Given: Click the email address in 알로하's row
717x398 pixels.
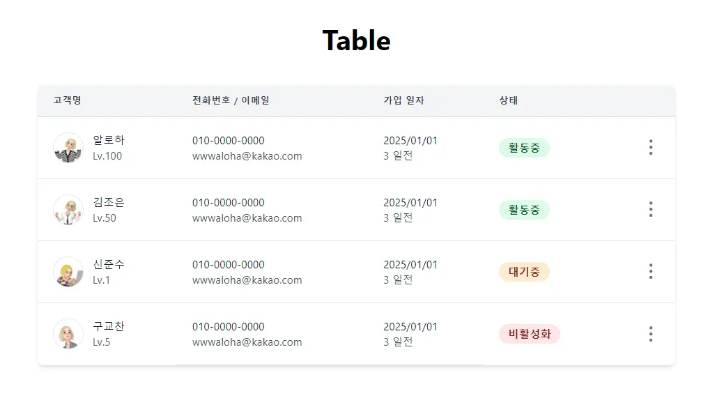Looking at the screenshot, I should 247,156.
